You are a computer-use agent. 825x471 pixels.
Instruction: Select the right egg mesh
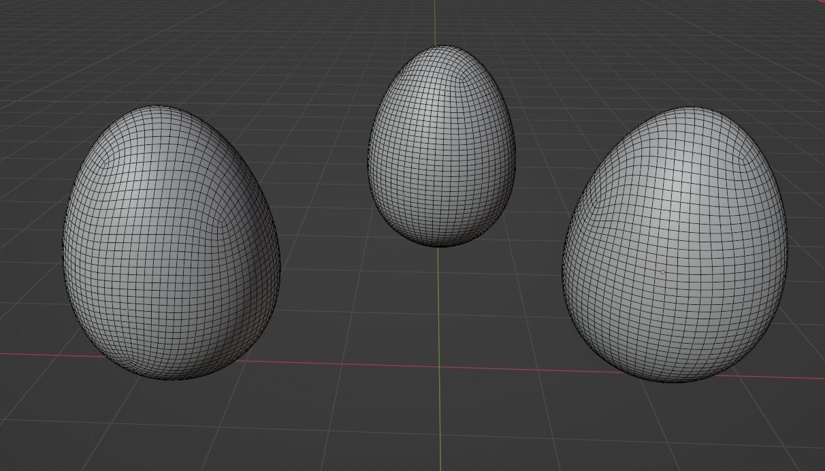click(675, 244)
